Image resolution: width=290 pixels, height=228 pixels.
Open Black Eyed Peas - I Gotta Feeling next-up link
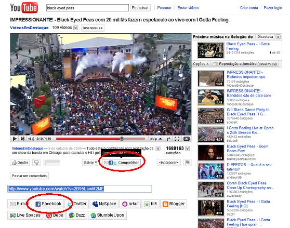click(x=248, y=46)
